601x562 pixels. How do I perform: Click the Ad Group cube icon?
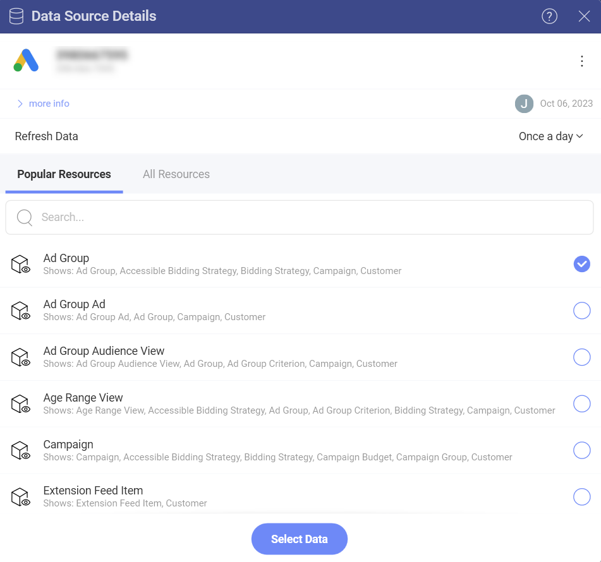tap(20, 265)
